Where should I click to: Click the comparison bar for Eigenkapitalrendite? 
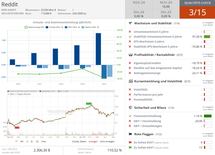tap(208, 63)
